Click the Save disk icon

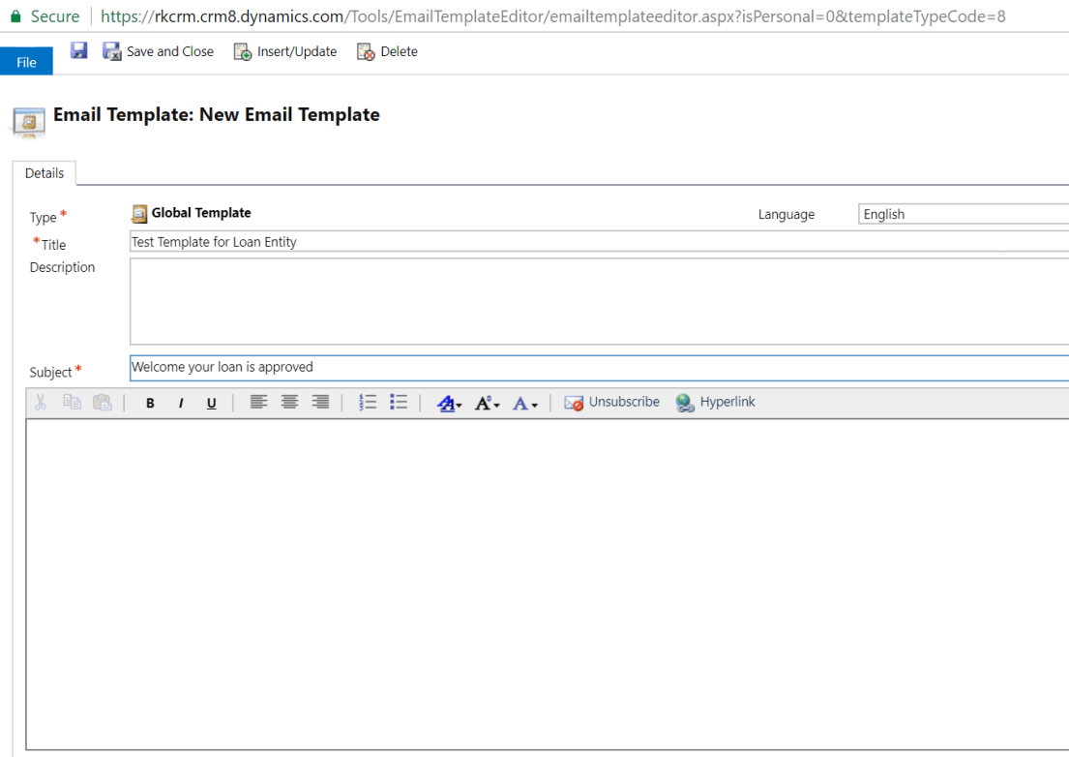[79, 51]
